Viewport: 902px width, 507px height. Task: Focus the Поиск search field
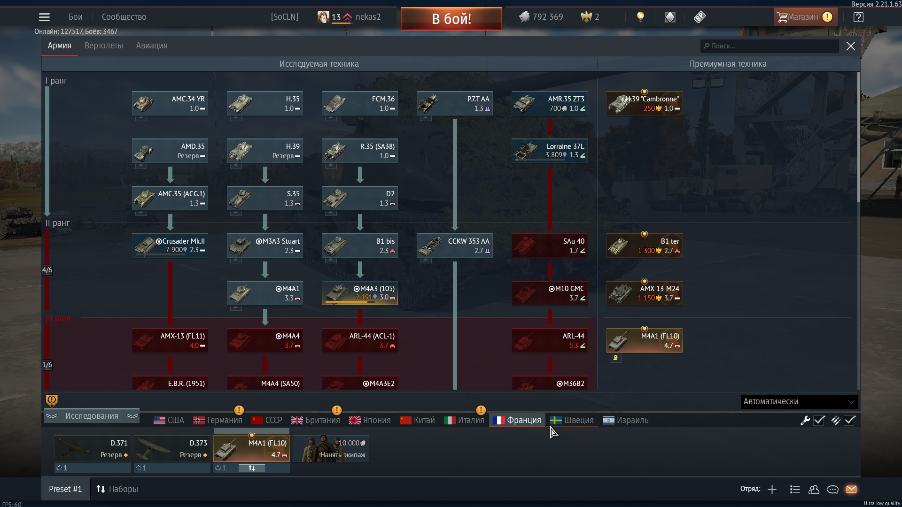(x=770, y=46)
